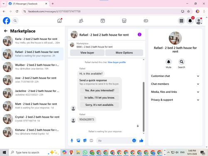The image size is (208, 156).
Task: Click the Search in conversation icon
Action: [181, 62]
